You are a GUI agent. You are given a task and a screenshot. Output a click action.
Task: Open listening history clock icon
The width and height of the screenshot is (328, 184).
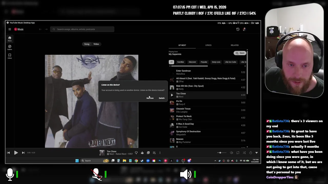click(238, 29)
